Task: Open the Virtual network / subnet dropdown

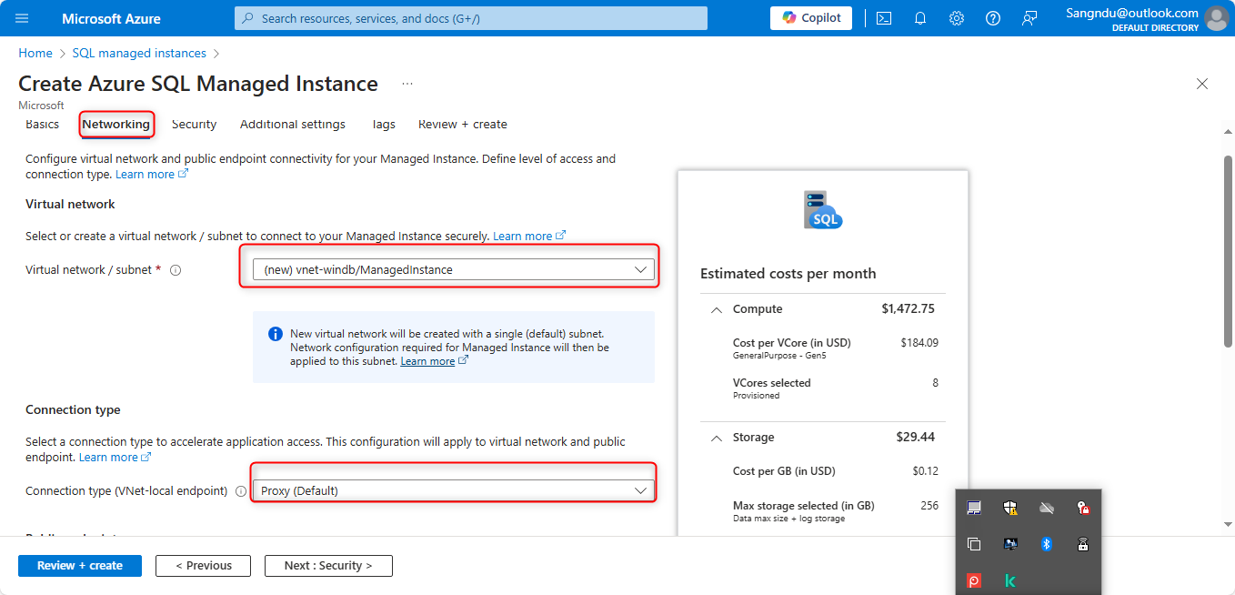Action: click(454, 269)
